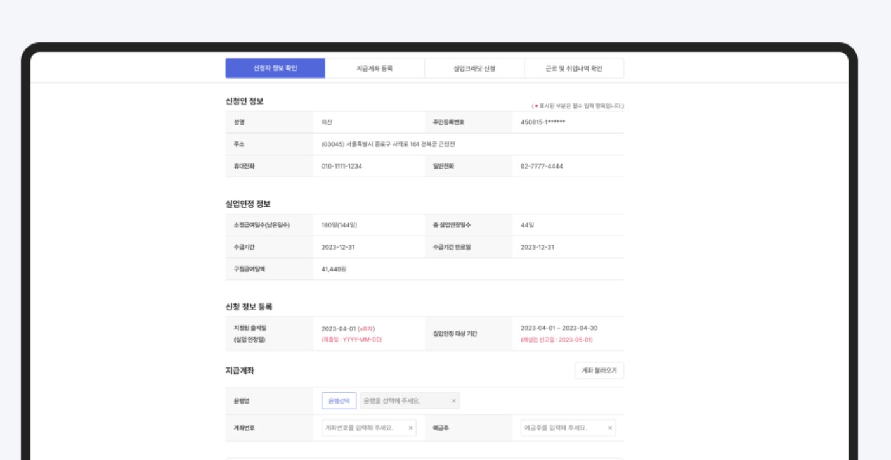This screenshot has height=460, width=891.
Task: Click the mobile number 010-1111-1234
Action: (x=342, y=166)
